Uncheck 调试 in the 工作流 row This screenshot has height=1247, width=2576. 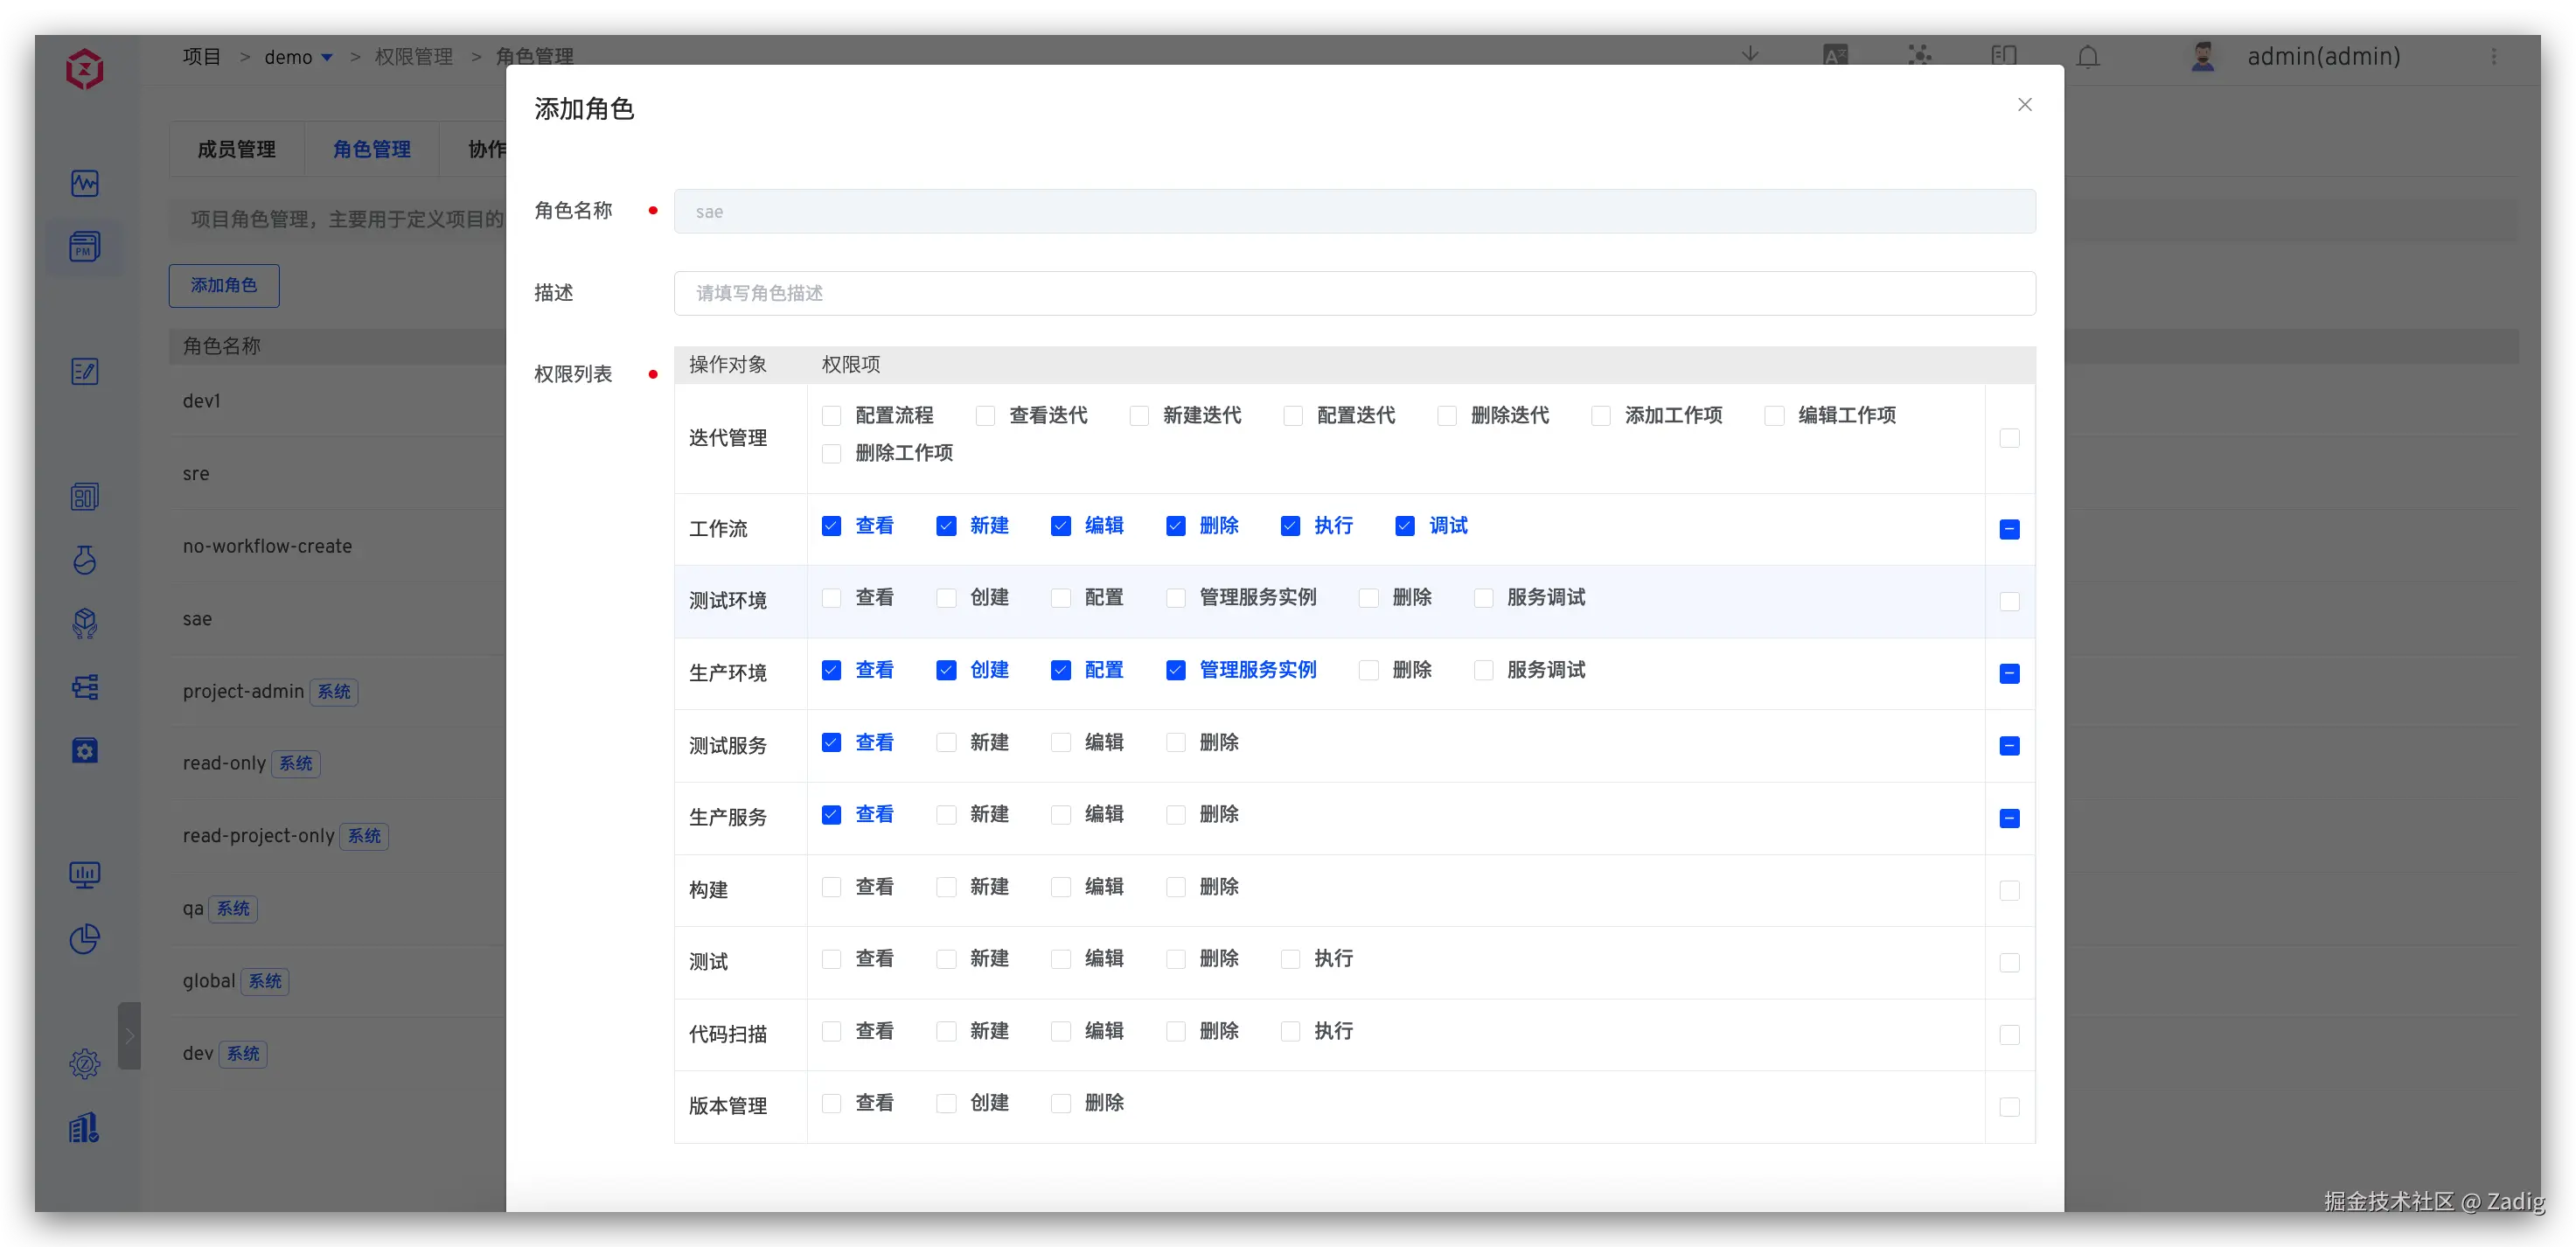[x=1405, y=526]
